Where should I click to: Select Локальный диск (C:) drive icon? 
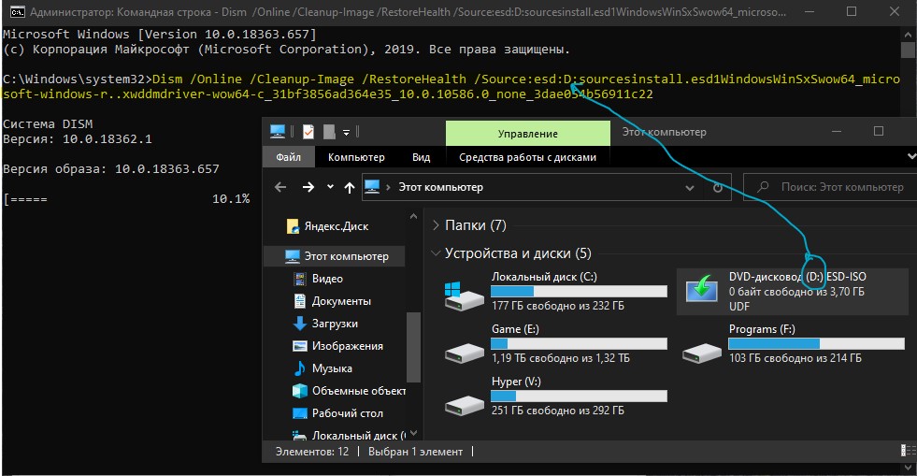pyautogui.click(x=464, y=296)
